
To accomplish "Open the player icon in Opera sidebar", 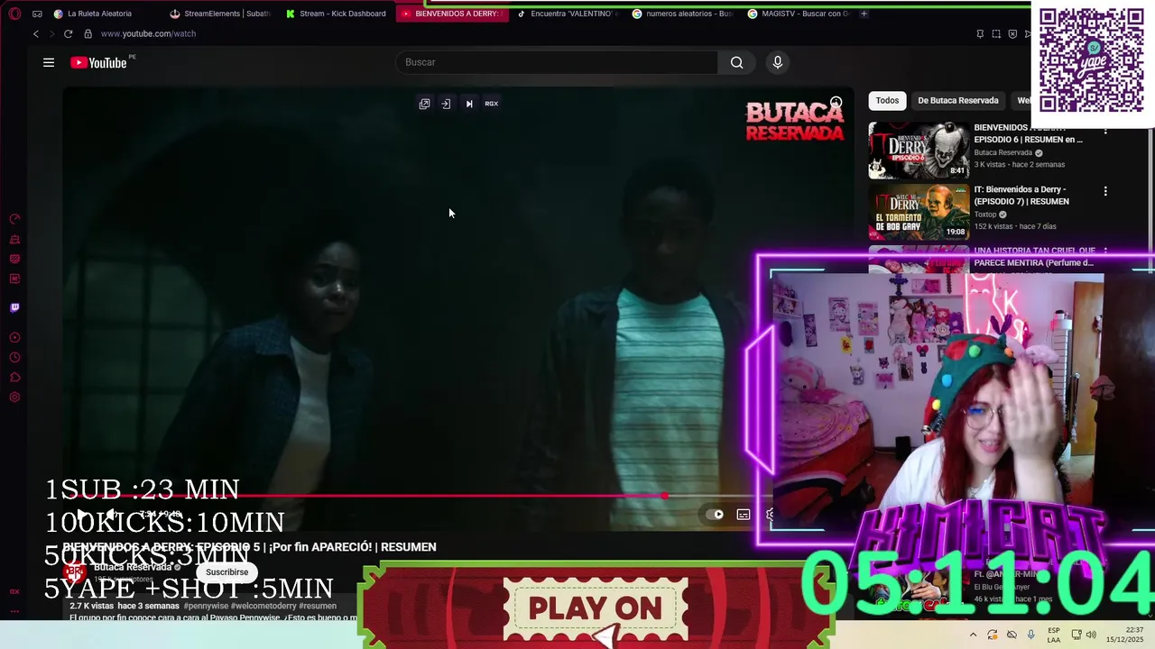I will (14, 338).
